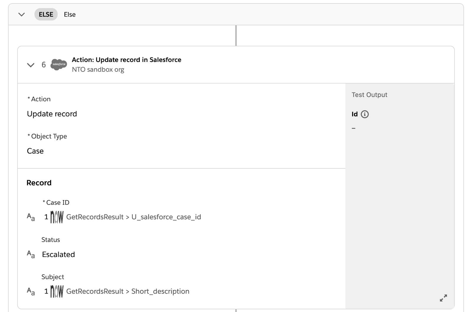Click the Object Type field label
This screenshot has width=472, height=312.
(x=47, y=136)
